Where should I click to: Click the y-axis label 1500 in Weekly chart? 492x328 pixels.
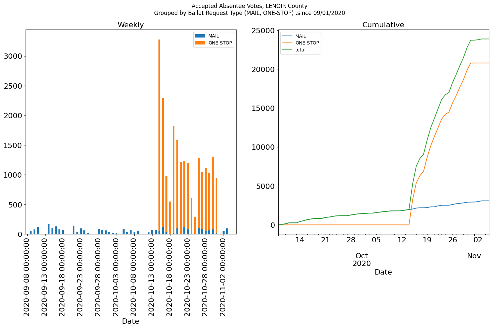click(13, 145)
